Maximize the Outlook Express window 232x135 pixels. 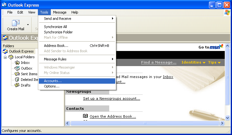pos(219,5)
